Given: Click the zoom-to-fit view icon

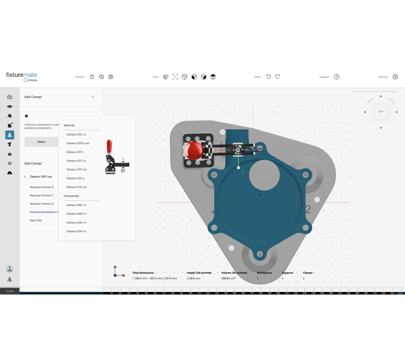Looking at the screenshot, I should [175, 76].
